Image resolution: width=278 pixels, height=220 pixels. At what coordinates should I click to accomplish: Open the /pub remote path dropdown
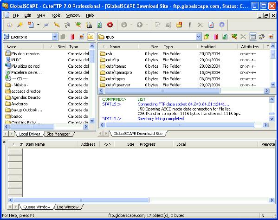tap(199, 37)
